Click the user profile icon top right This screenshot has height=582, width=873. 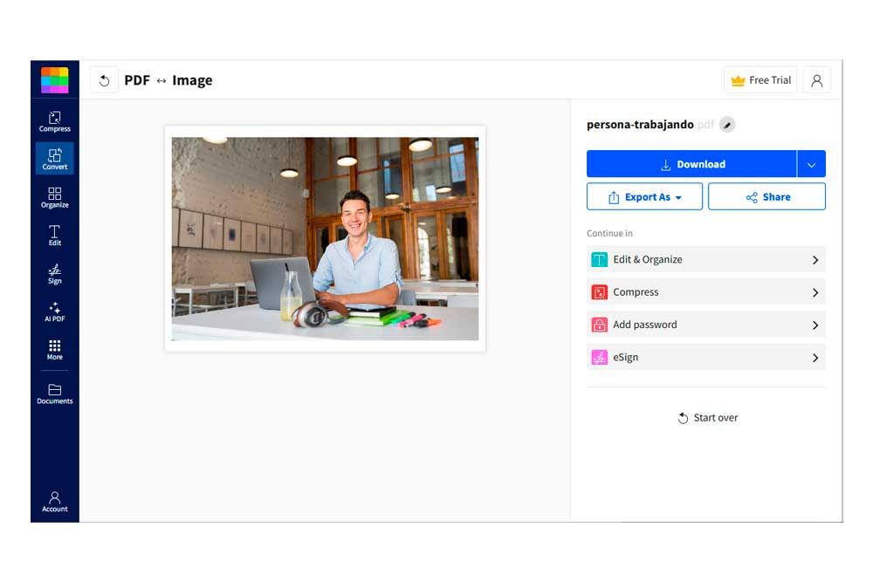(816, 80)
